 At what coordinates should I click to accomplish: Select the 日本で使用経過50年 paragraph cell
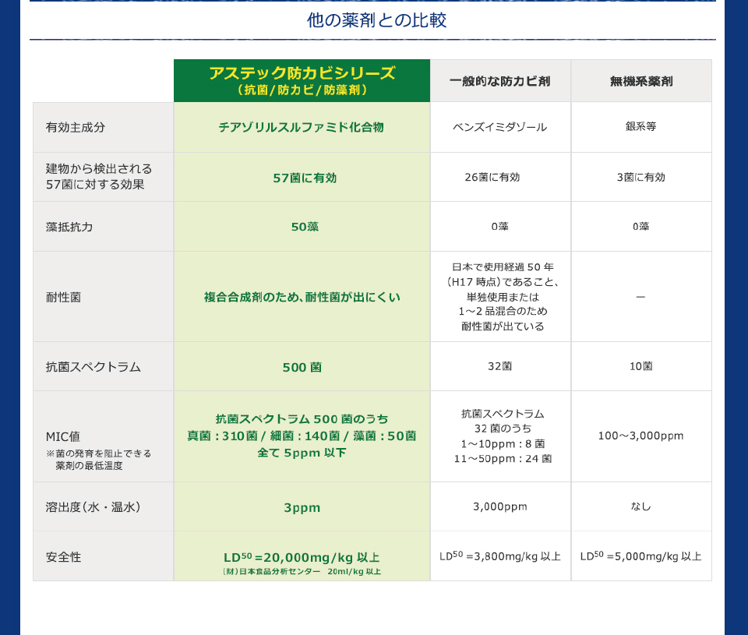500,297
